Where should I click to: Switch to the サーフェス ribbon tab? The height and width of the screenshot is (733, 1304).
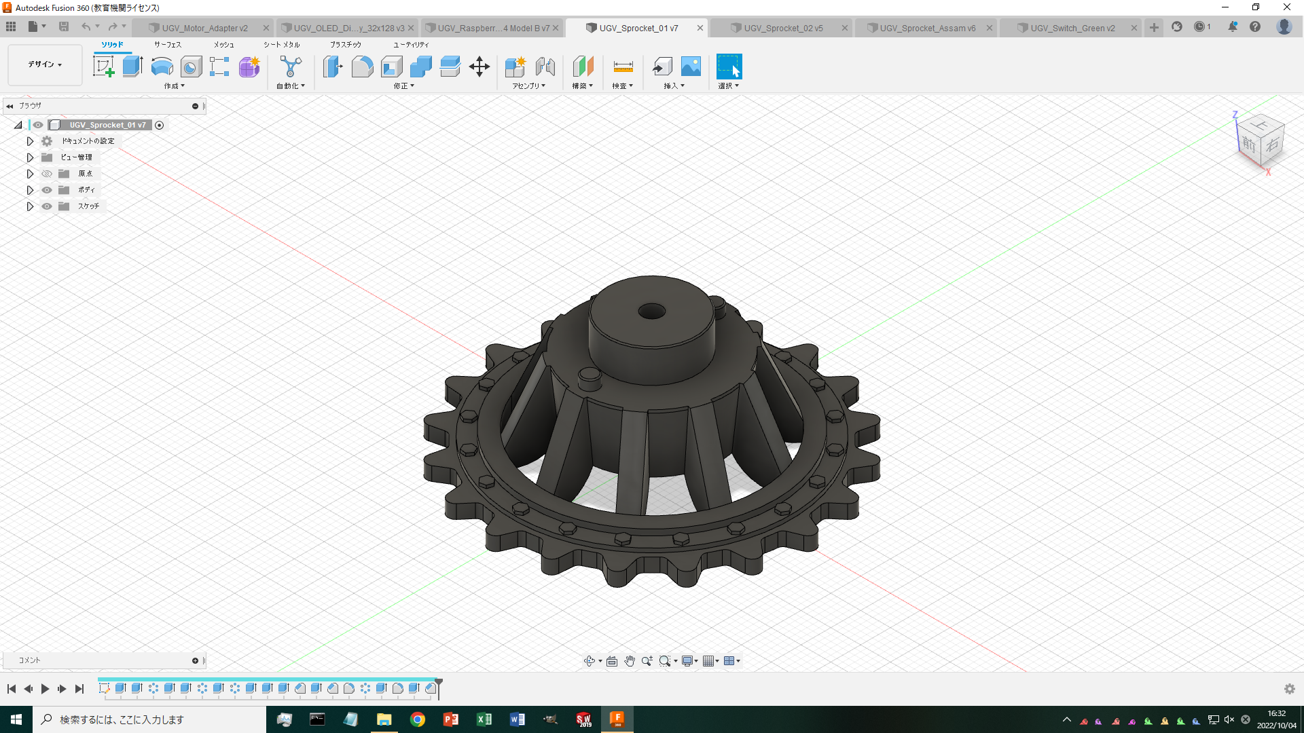pyautogui.click(x=168, y=45)
